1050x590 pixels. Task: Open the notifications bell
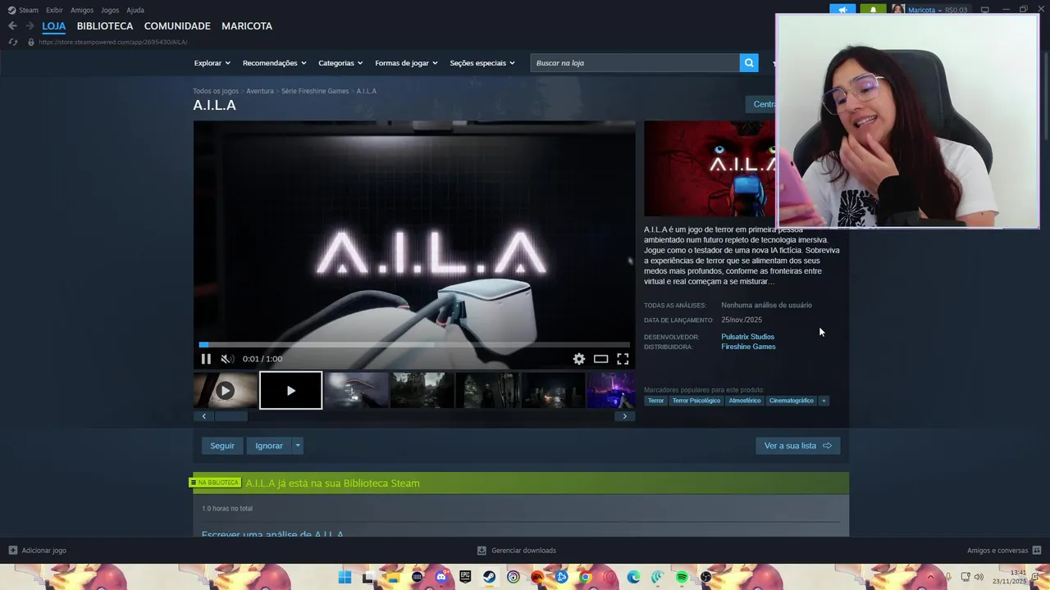tap(873, 10)
